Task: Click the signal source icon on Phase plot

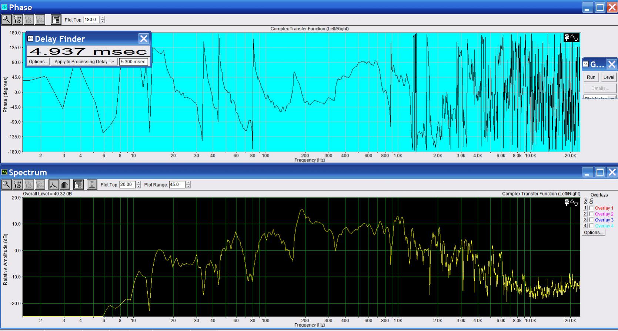Action: pos(571,38)
